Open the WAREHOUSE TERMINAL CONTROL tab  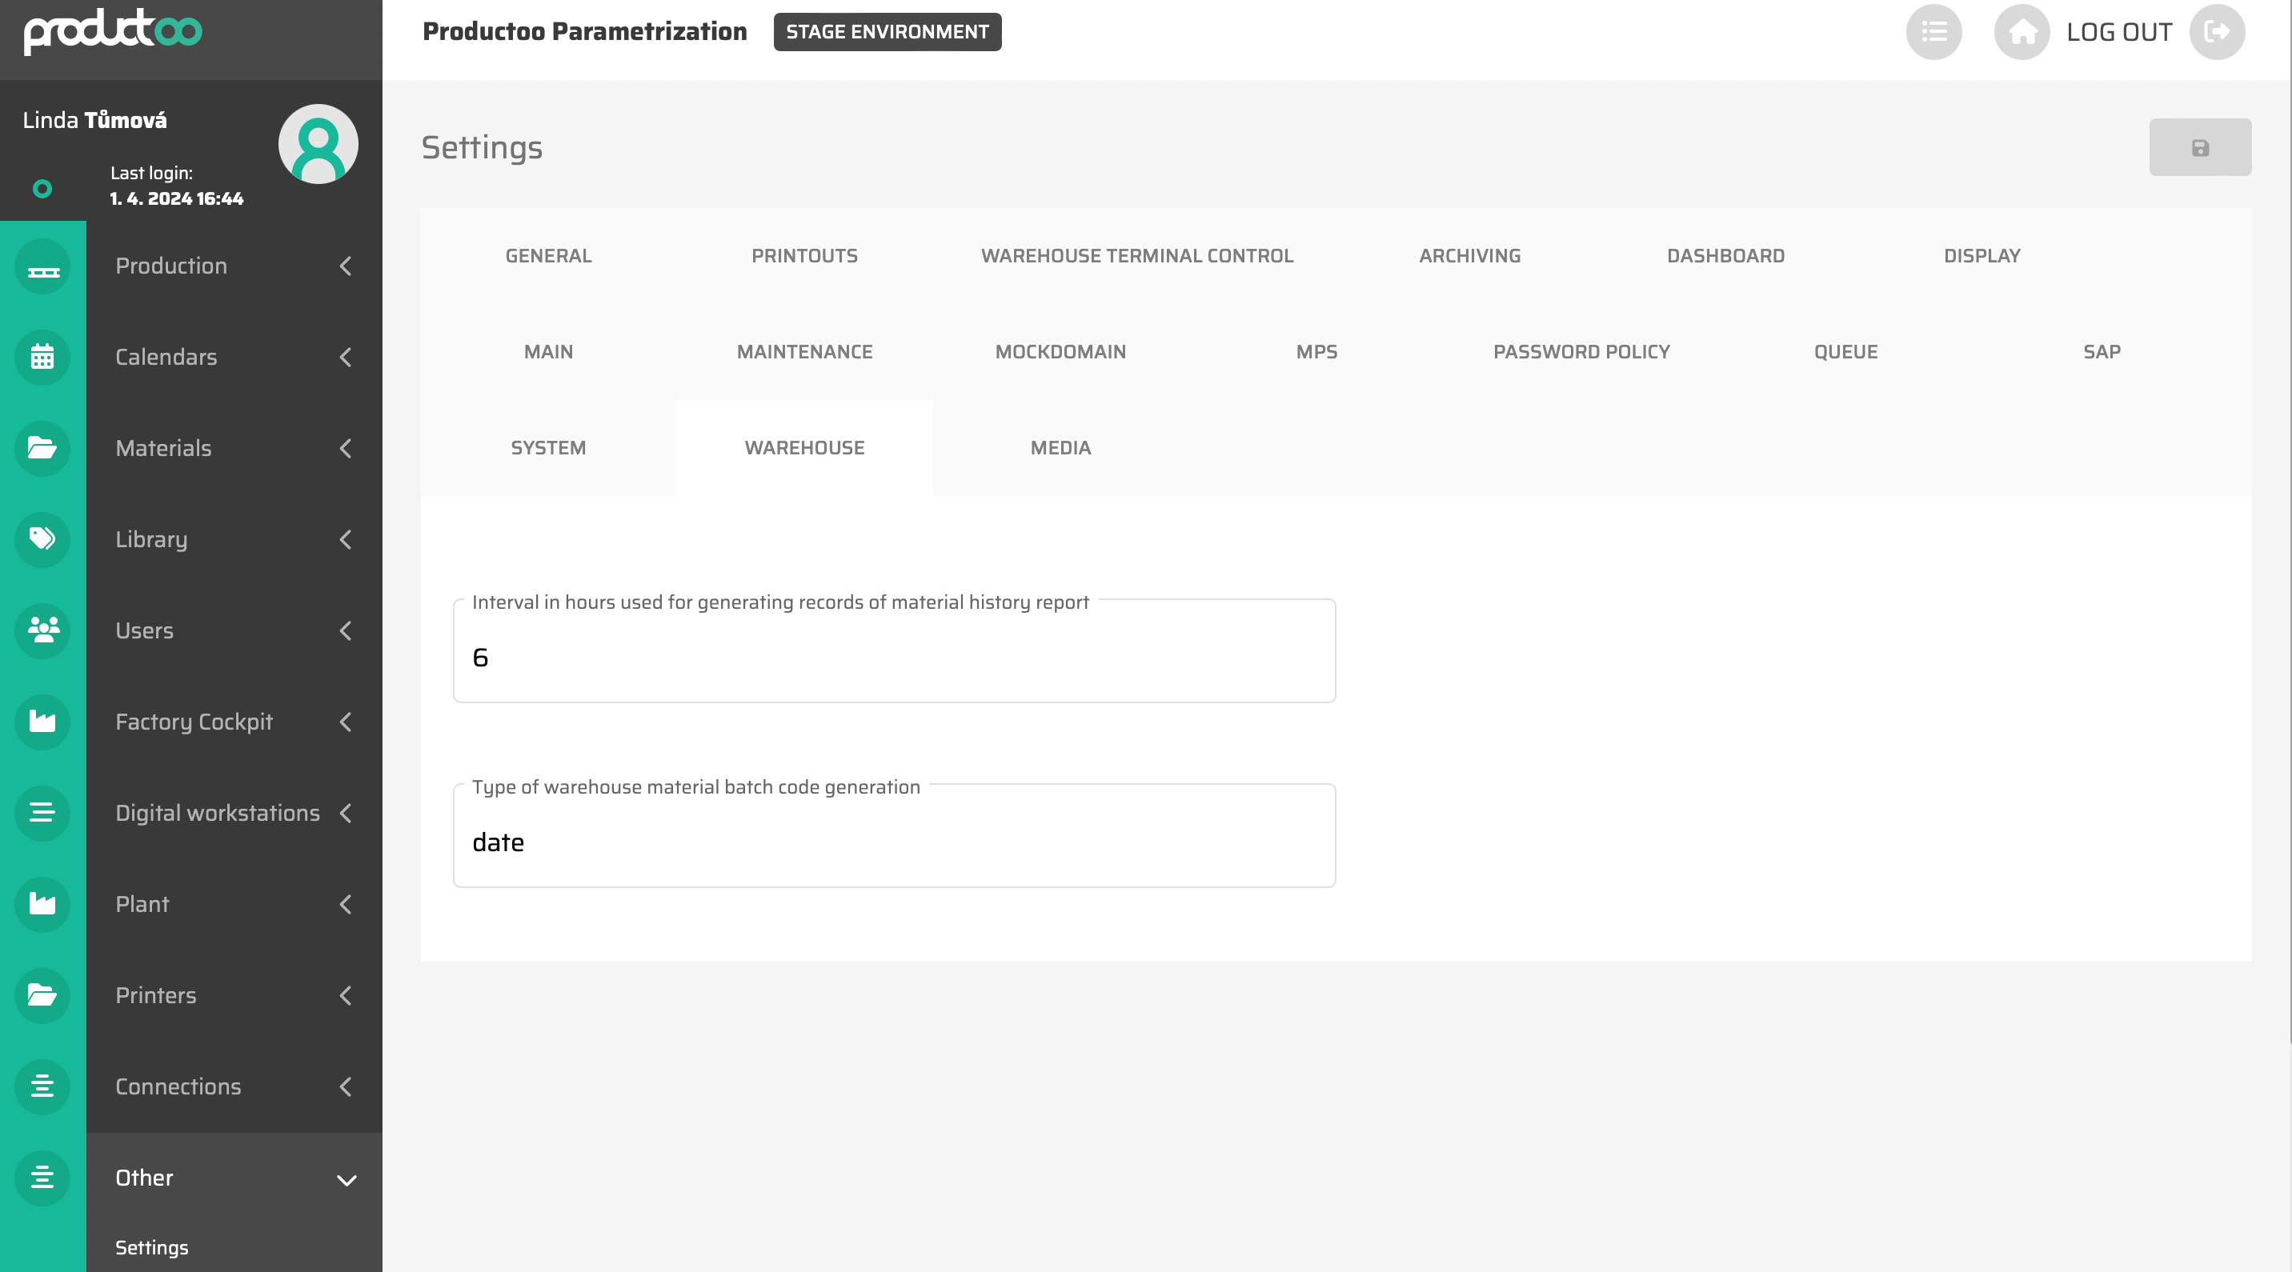tap(1136, 256)
